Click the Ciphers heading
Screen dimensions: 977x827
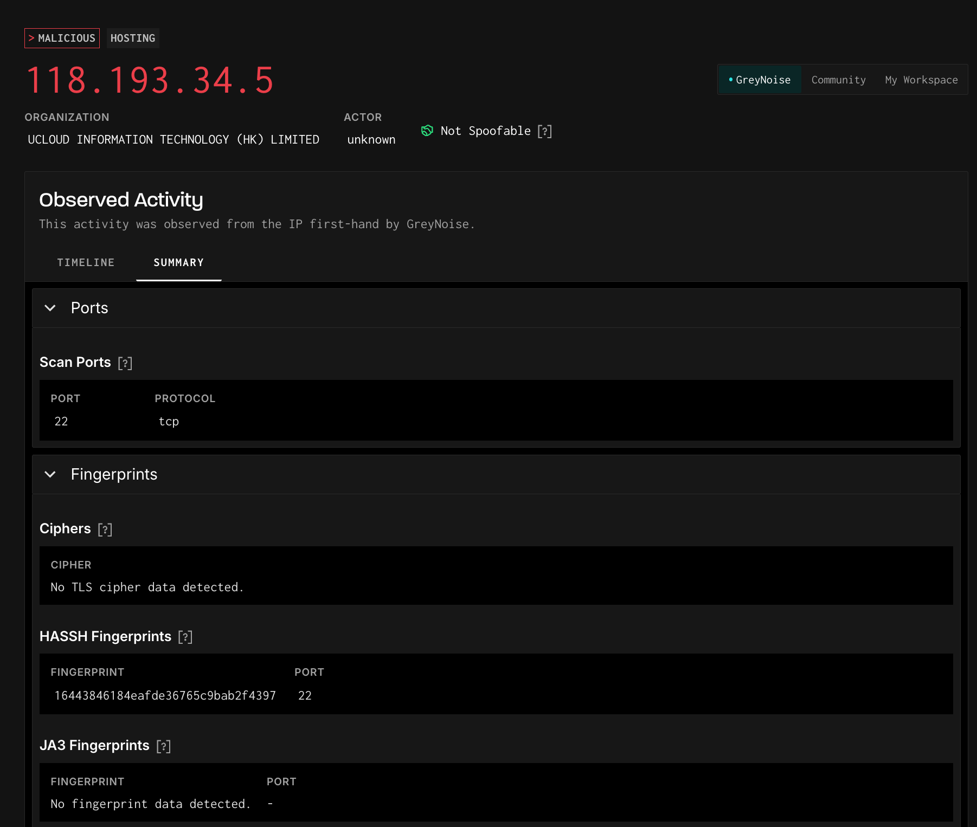point(65,528)
